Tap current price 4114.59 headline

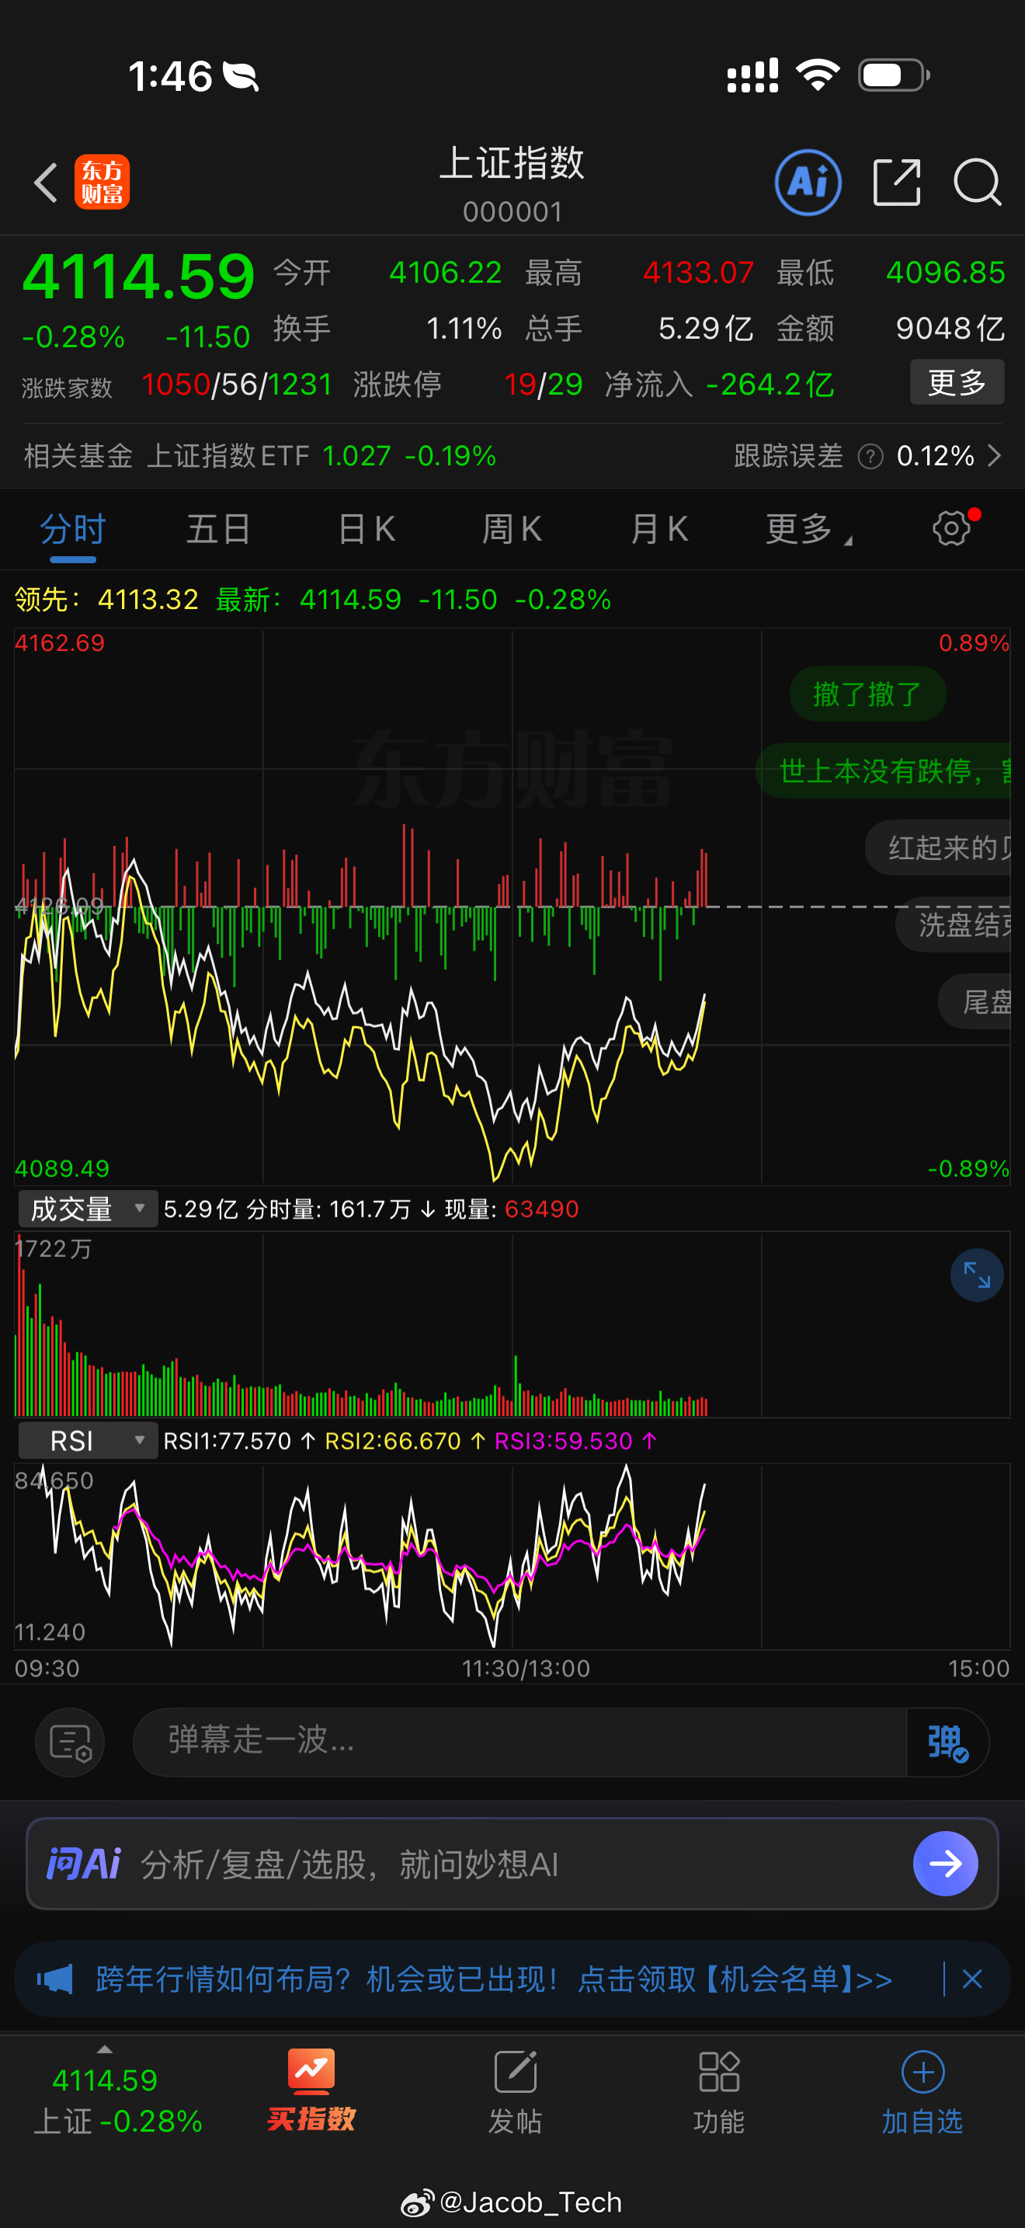click(x=138, y=277)
